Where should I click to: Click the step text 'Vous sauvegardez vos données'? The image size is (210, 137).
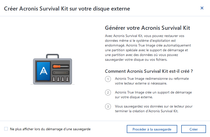153,109
